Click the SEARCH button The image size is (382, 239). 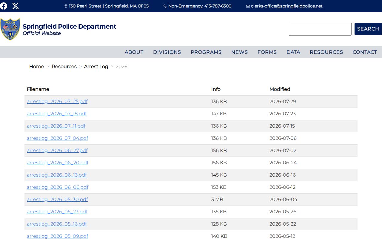368,29
